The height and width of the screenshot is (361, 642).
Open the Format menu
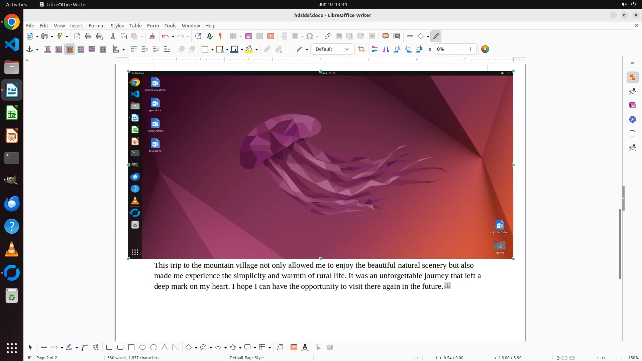97,26
